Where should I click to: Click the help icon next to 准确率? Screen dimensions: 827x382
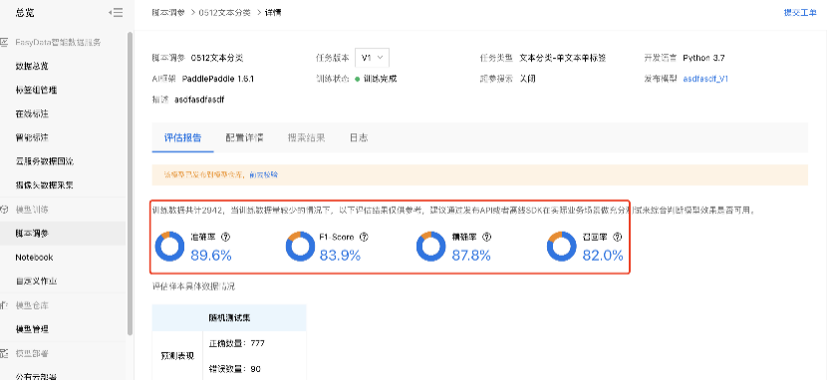226,237
